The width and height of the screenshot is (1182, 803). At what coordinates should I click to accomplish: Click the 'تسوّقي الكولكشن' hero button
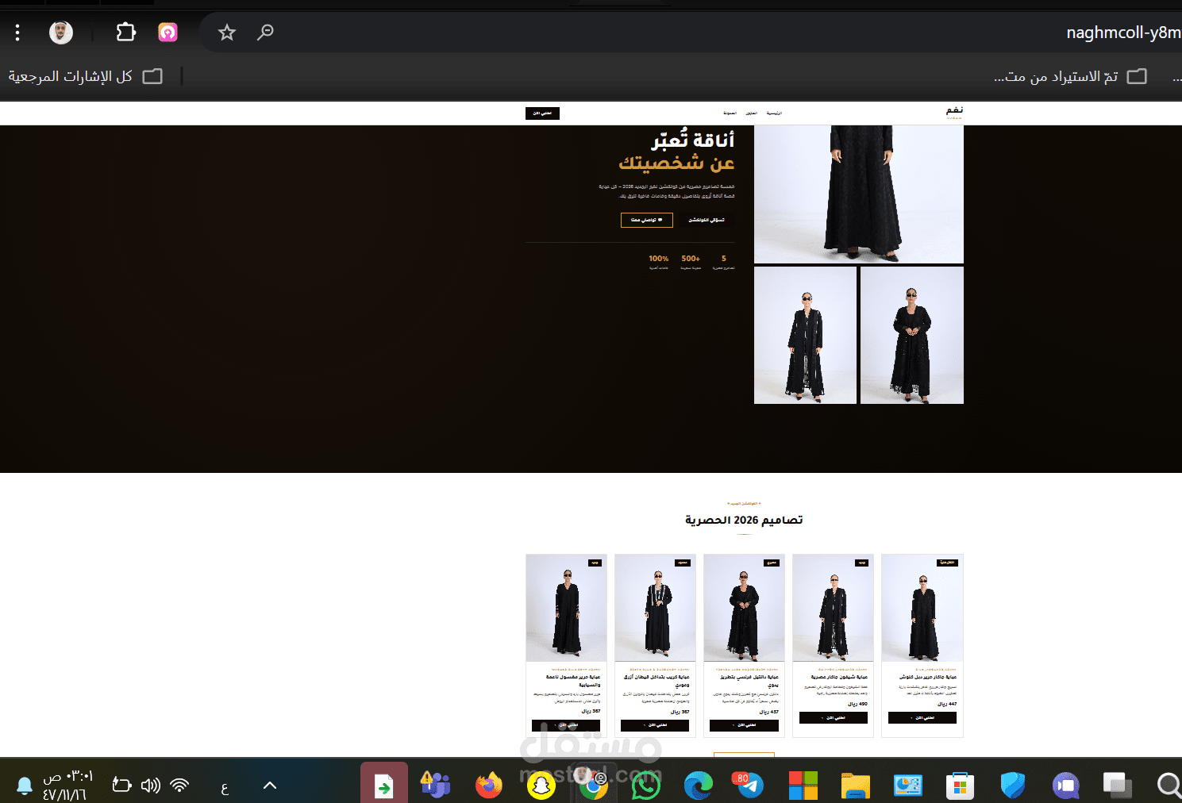[706, 220]
